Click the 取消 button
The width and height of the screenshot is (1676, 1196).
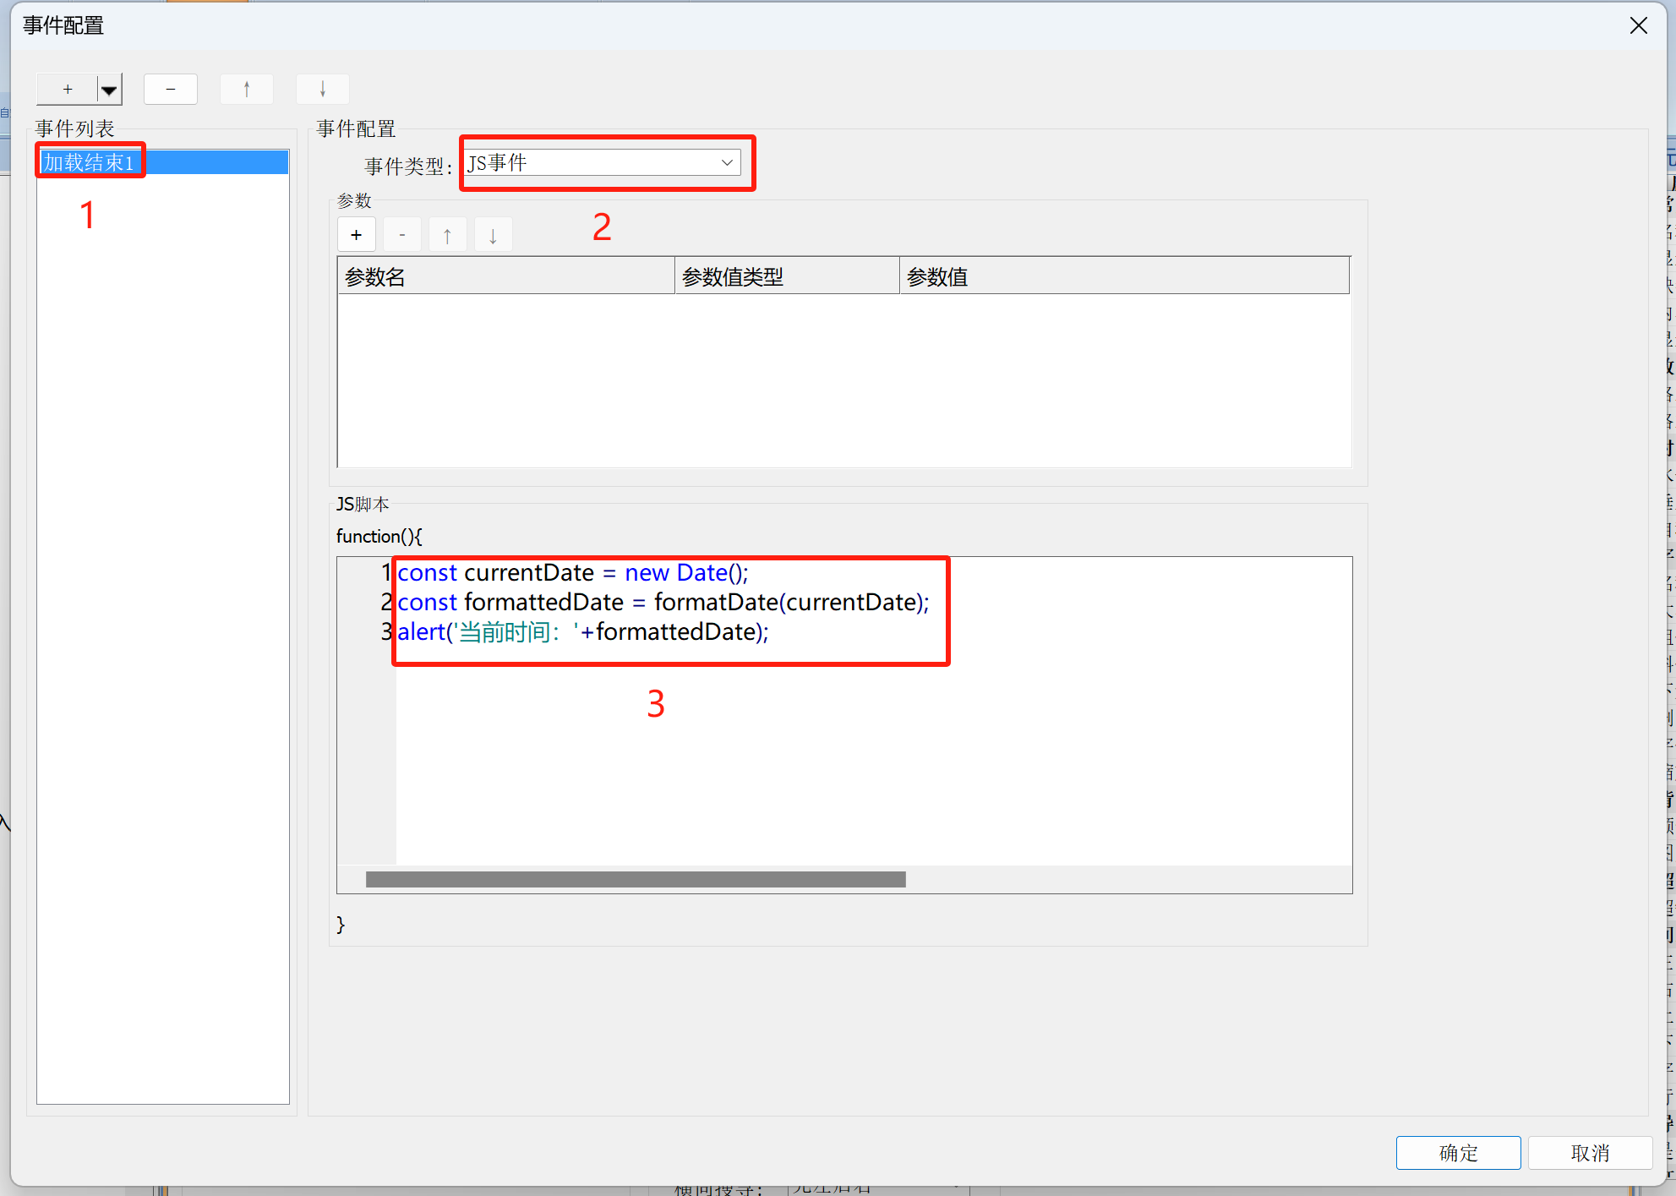[x=1589, y=1153]
